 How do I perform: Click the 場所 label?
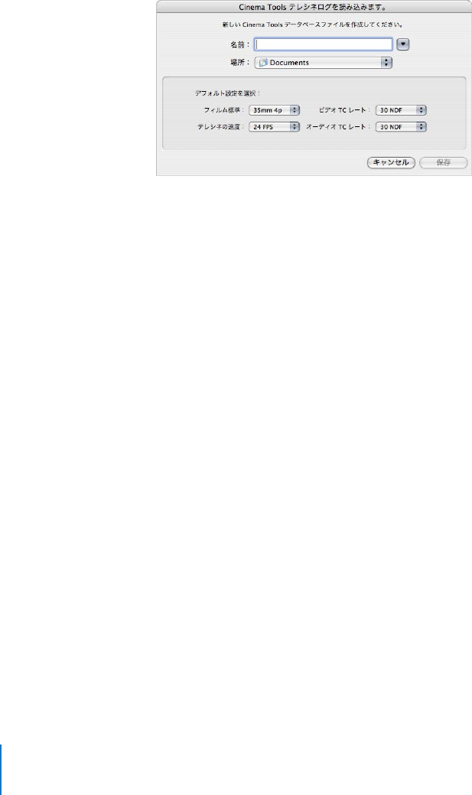(x=239, y=63)
